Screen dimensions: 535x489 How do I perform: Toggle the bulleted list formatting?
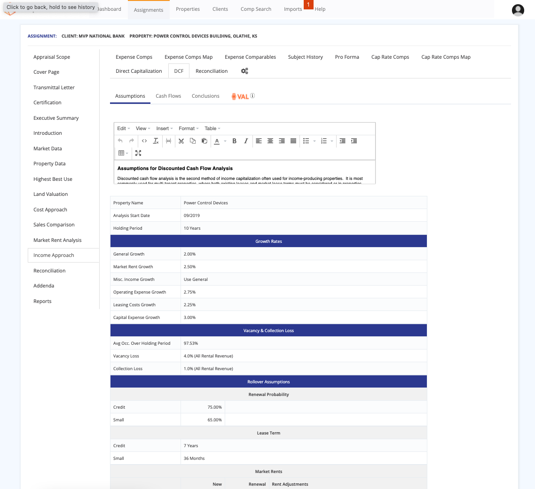coord(306,140)
